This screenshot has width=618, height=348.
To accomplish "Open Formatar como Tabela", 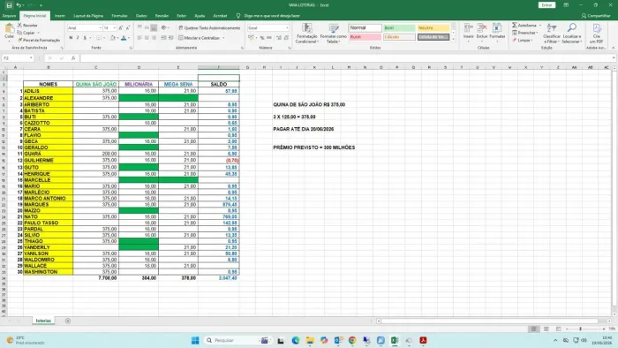I will pyautogui.click(x=334, y=34).
